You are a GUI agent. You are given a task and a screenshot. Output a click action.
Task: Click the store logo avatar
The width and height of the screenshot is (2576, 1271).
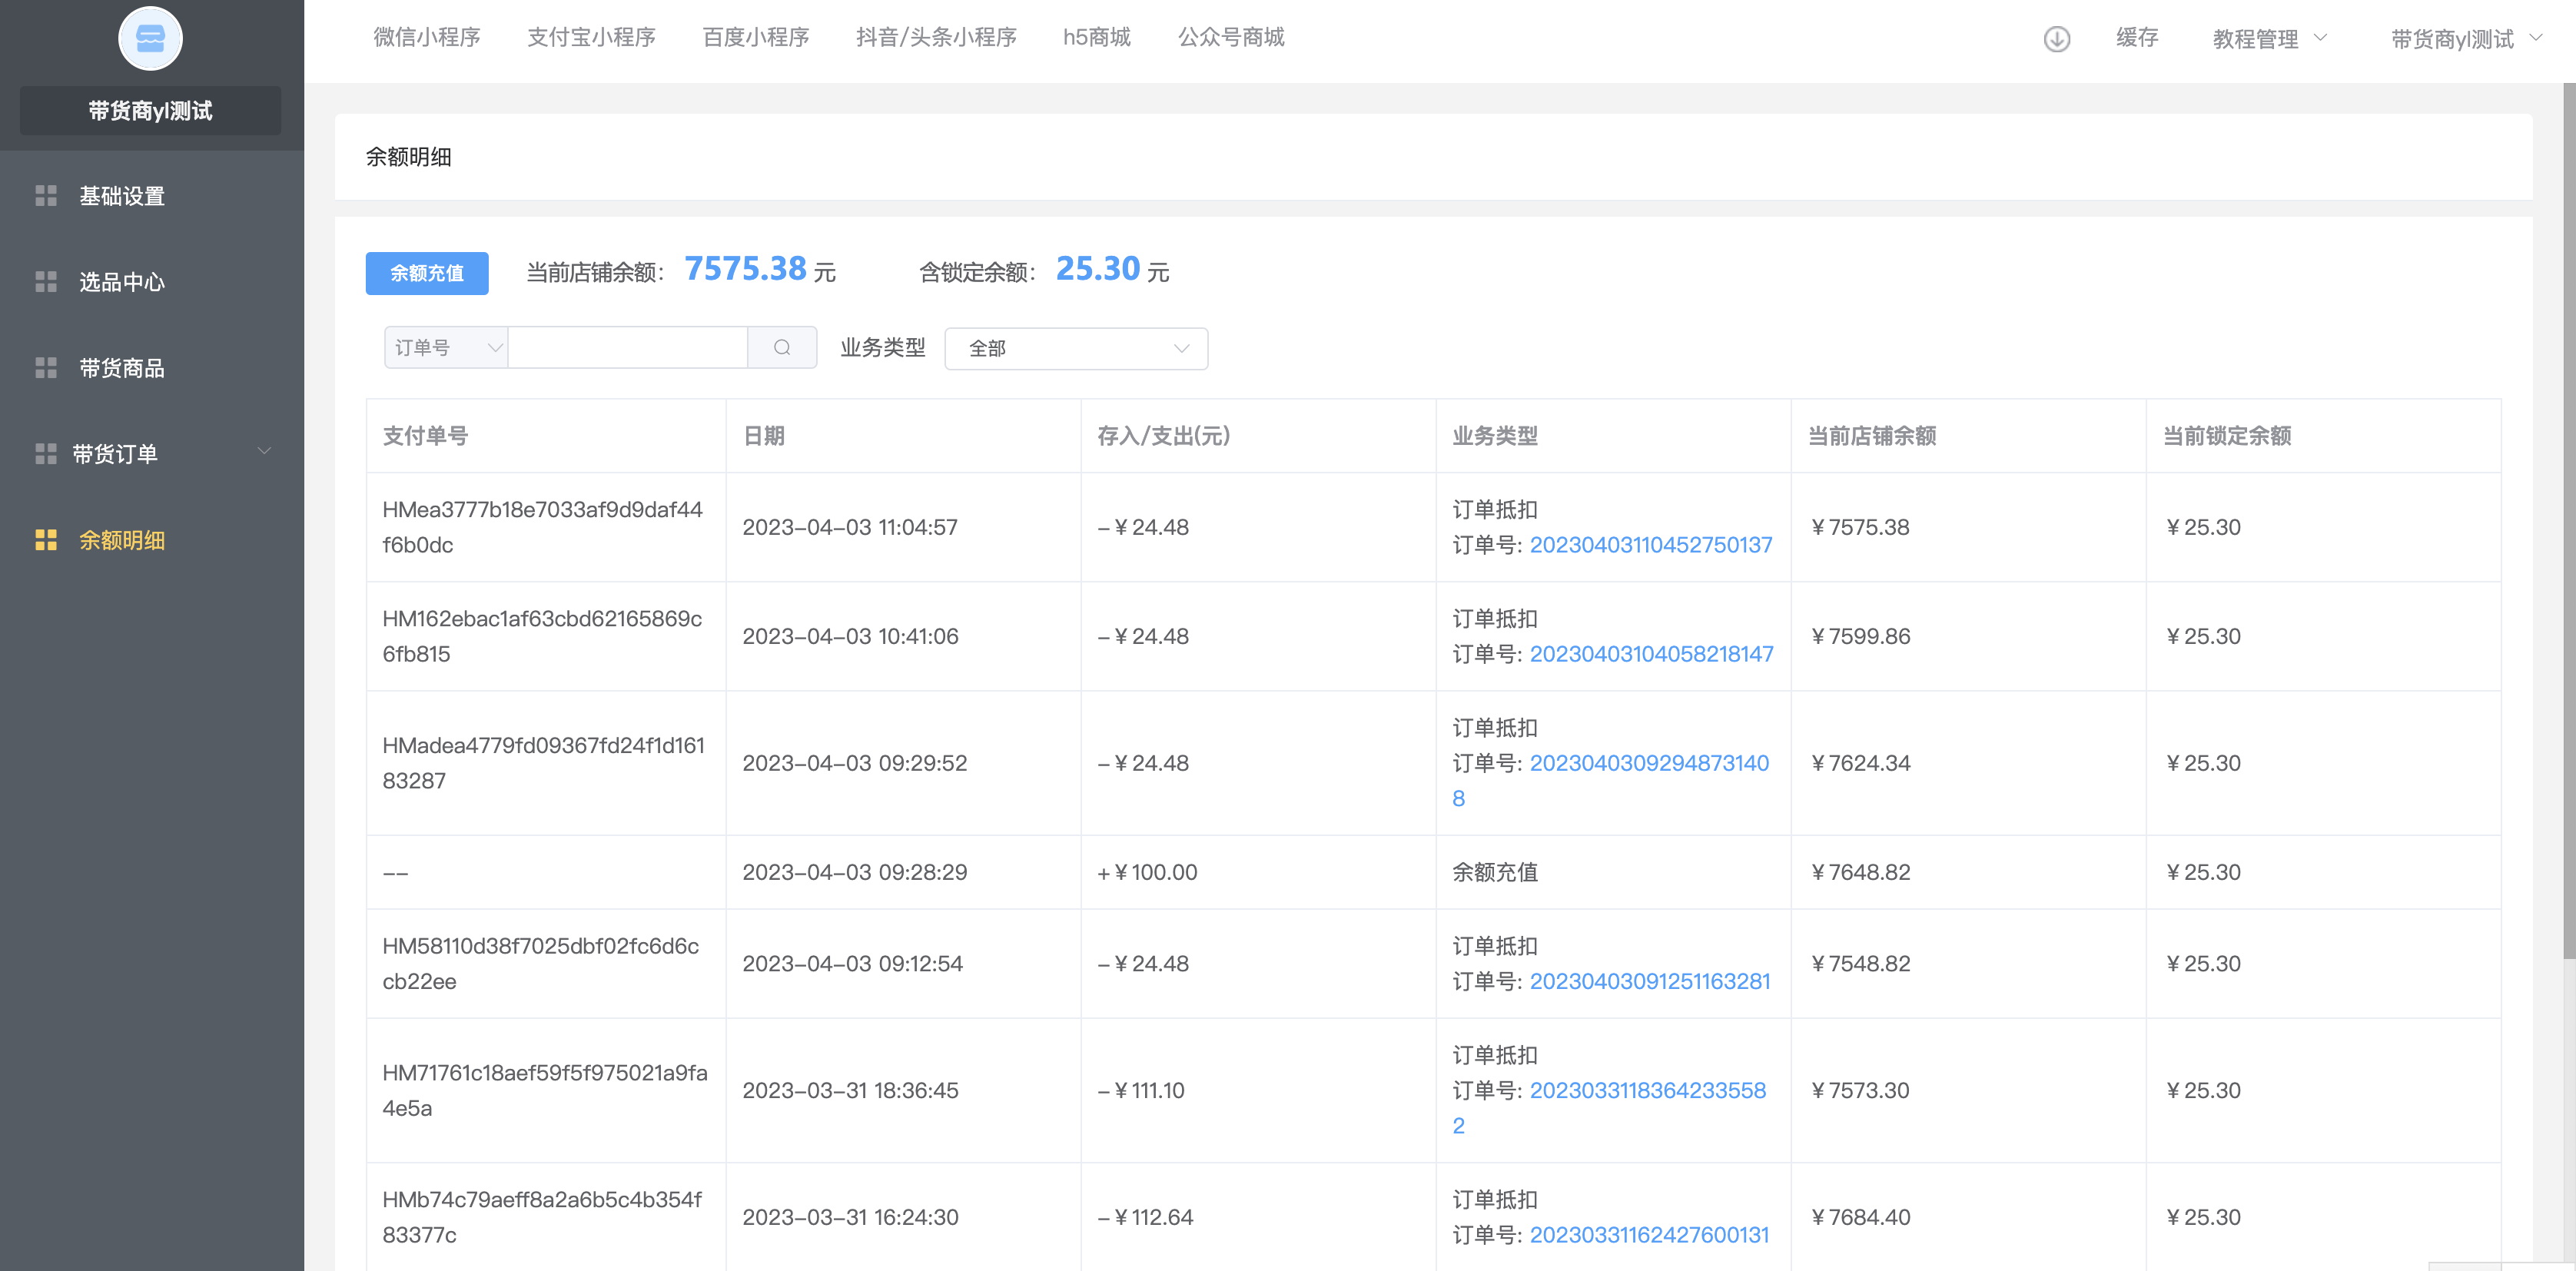[x=150, y=39]
